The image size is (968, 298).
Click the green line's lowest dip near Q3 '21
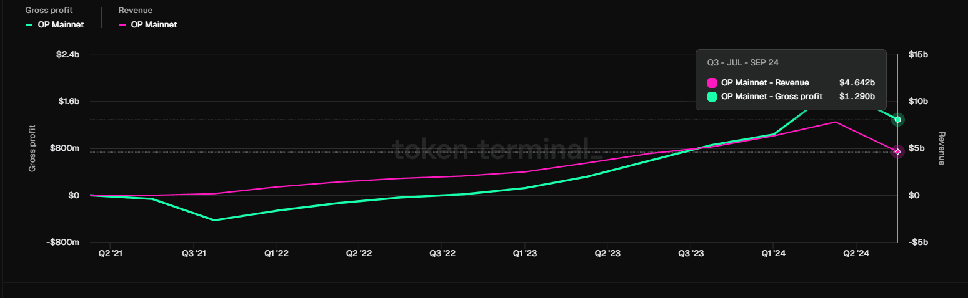click(214, 220)
